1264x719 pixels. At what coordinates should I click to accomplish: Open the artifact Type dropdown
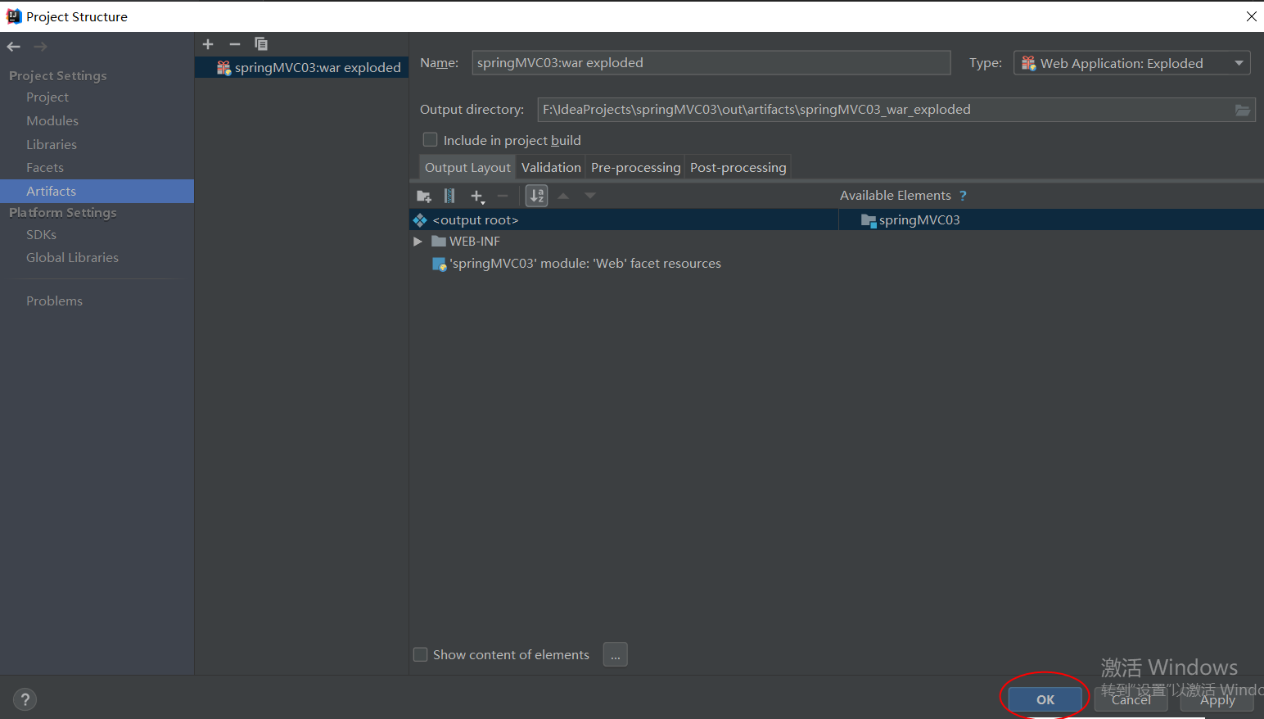[1132, 63]
